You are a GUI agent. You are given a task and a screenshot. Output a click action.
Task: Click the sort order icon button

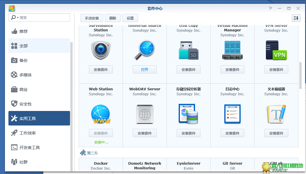click(296, 18)
